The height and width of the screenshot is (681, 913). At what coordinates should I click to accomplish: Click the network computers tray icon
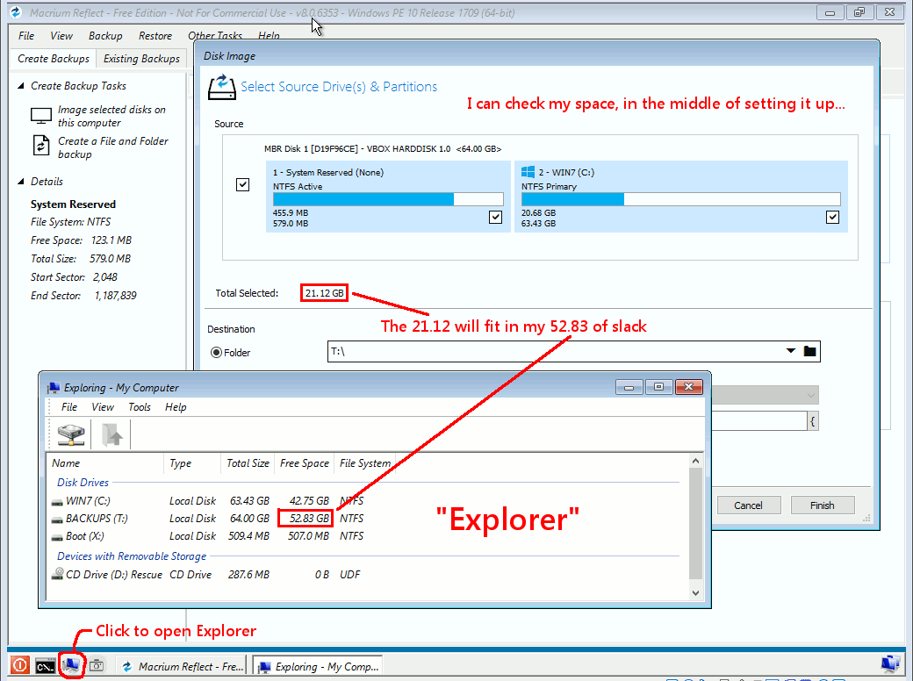coord(890,664)
